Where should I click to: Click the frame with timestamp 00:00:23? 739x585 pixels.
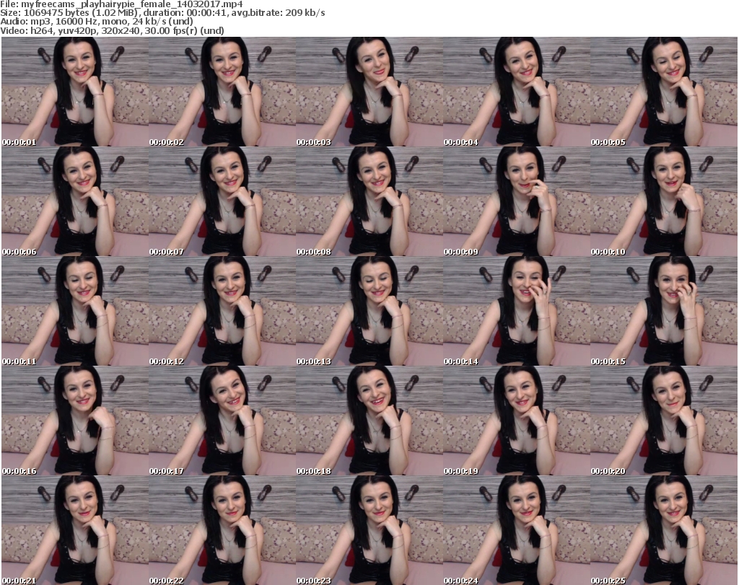[x=369, y=530]
